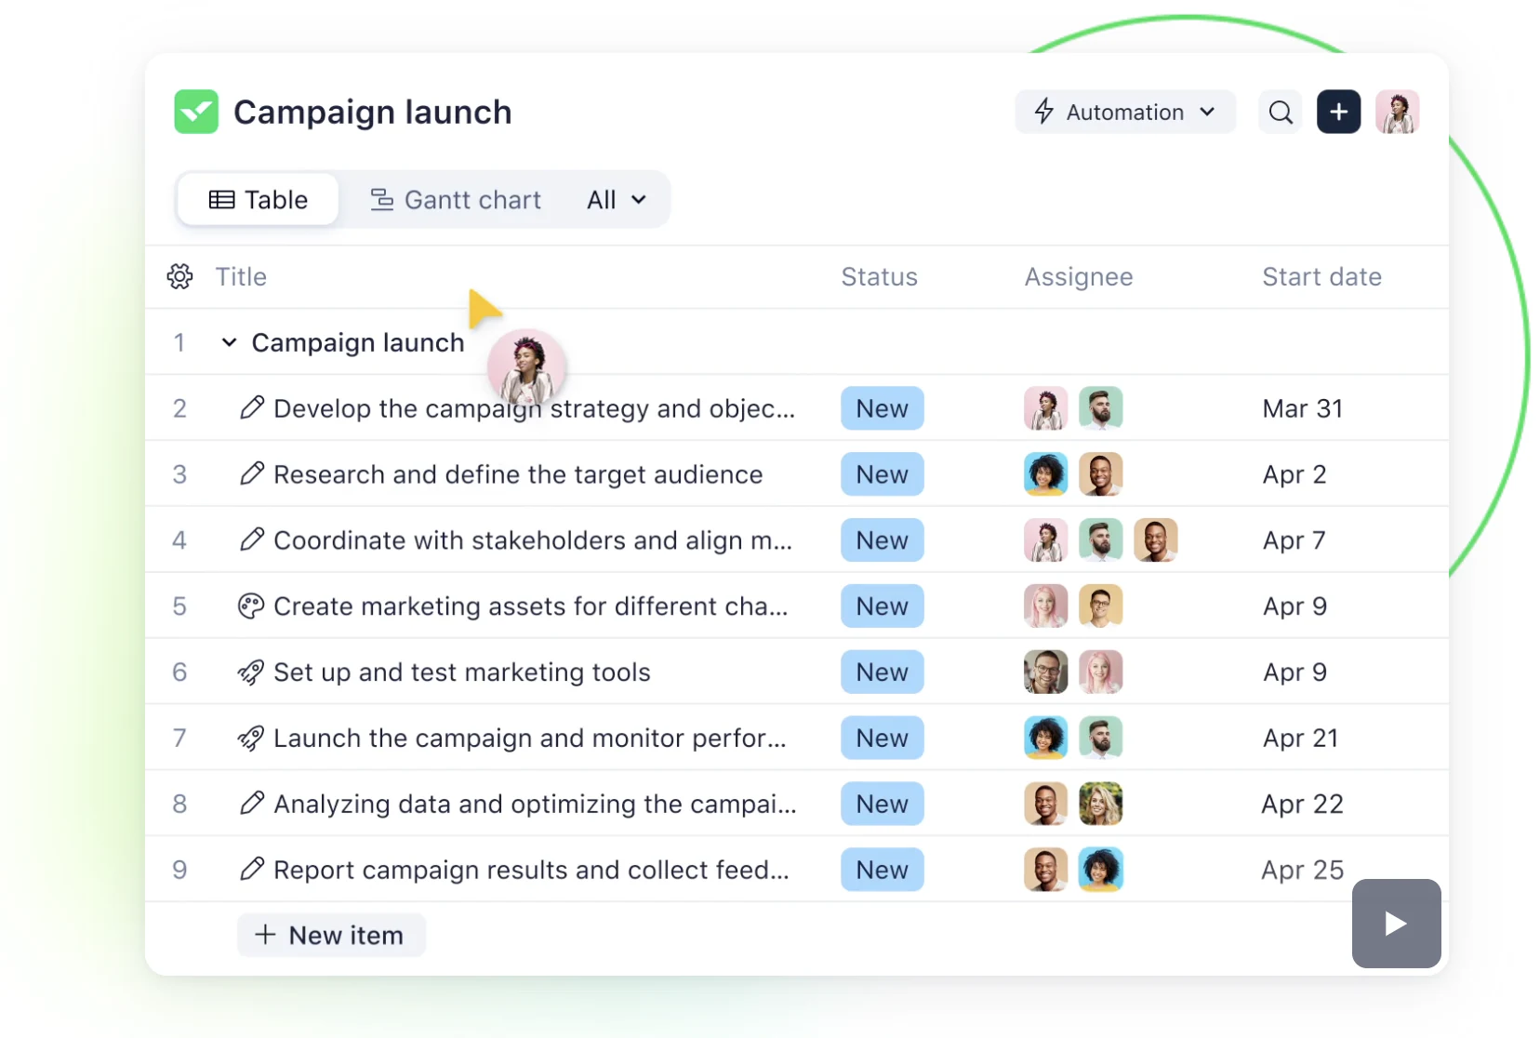Click the blonde assignee avatar on Analyzing data row
The image size is (1540, 1038).
[x=1101, y=804]
